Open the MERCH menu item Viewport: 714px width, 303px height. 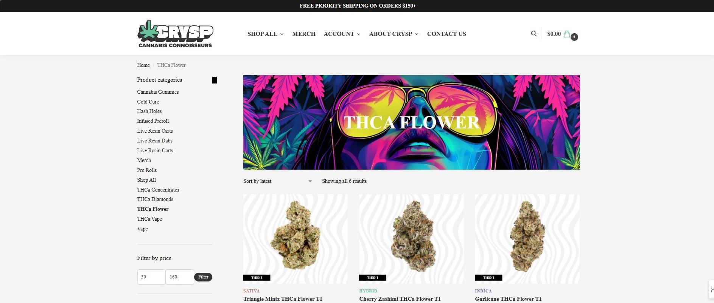[x=304, y=34]
